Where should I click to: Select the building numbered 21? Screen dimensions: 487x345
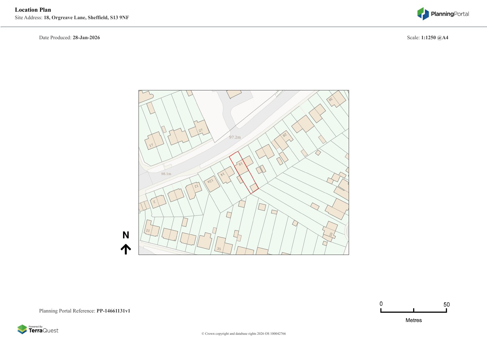(151, 229)
